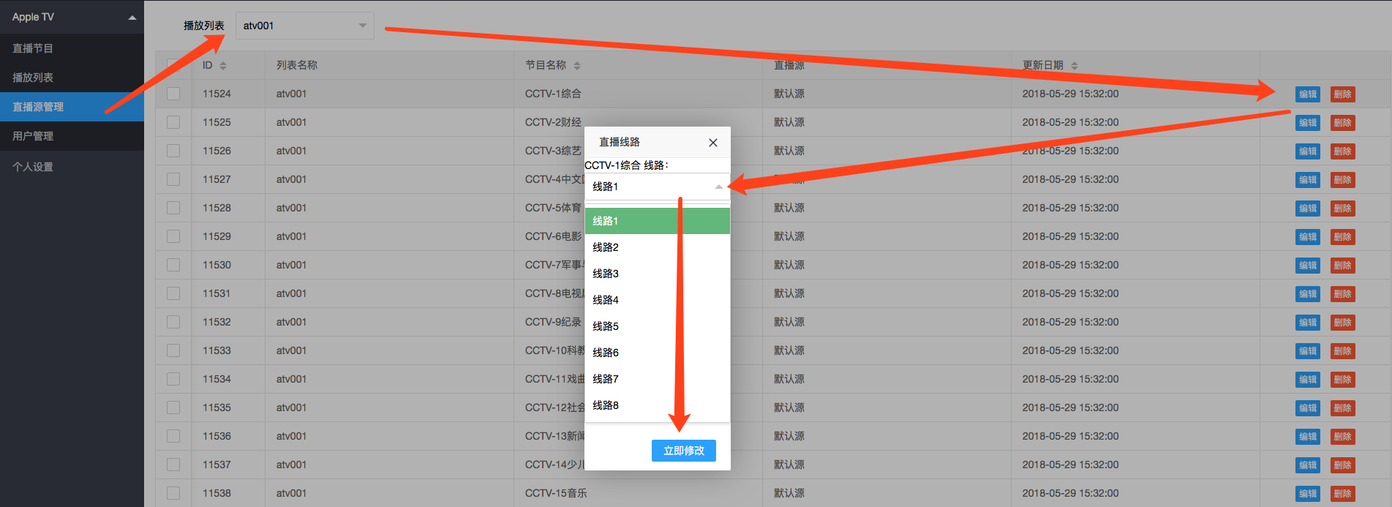The height and width of the screenshot is (507, 1392).
Task: Check the checkbox for row 11524
Action: coord(173,94)
